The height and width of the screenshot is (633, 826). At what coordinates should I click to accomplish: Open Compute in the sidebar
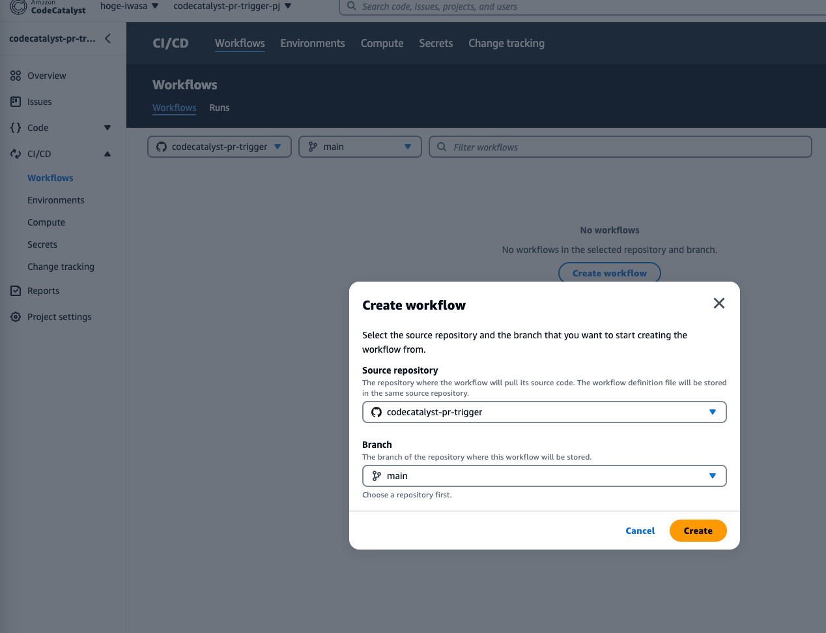pyautogui.click(x=46, y=222)
